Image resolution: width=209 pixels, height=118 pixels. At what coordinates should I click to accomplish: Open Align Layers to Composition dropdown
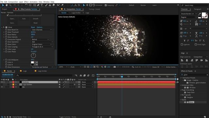200,57
